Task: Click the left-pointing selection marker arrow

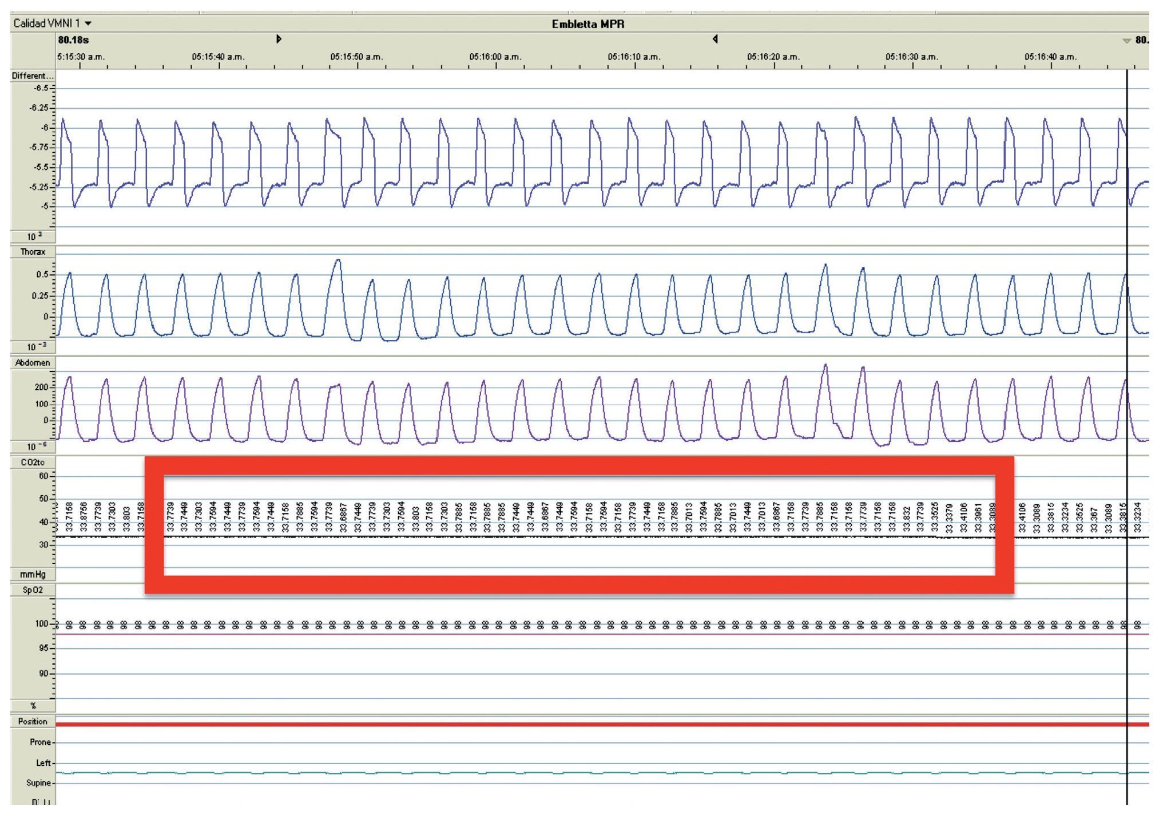Action: [x=715, y=39]
